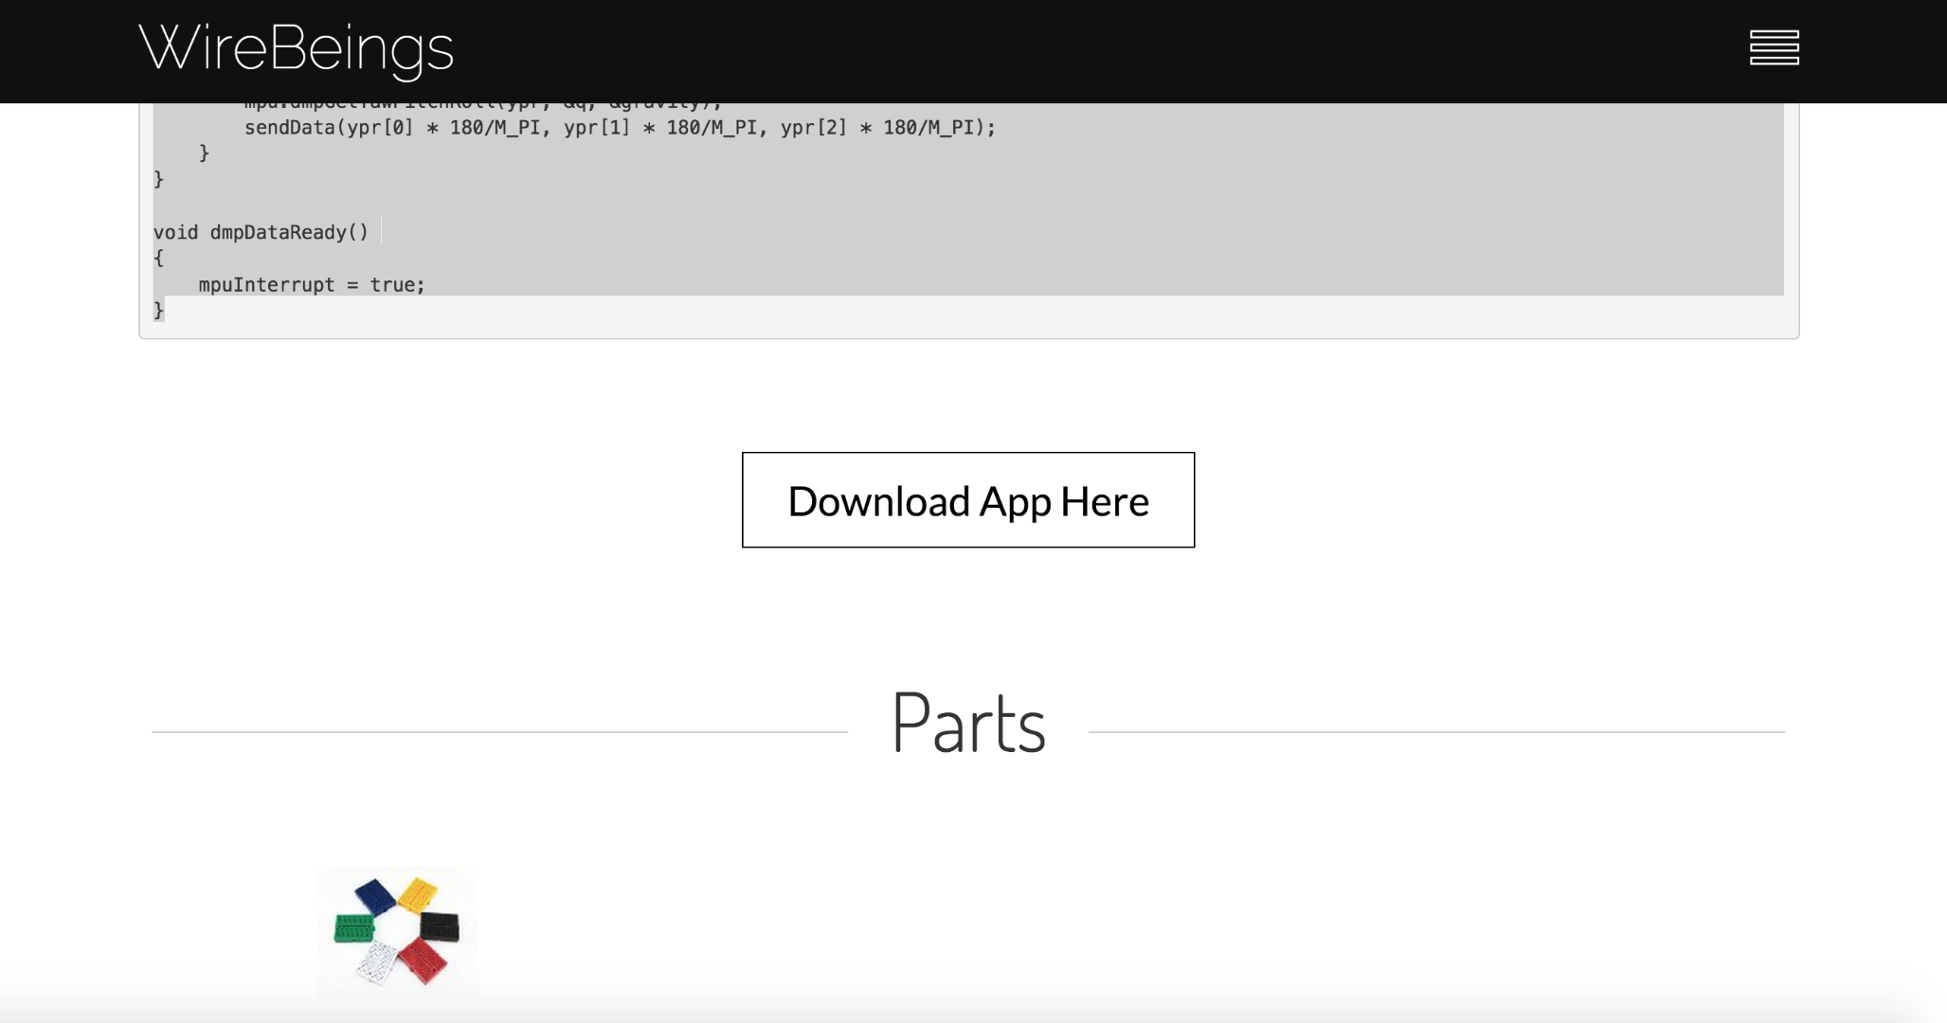The height and width of the screenshot is (1023, 1947).
Task: Open the hamburger navigation menu
Action: click(x=1774, y=47)
